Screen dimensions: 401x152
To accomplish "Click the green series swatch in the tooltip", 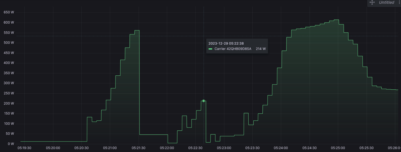I will coord(210,49).
